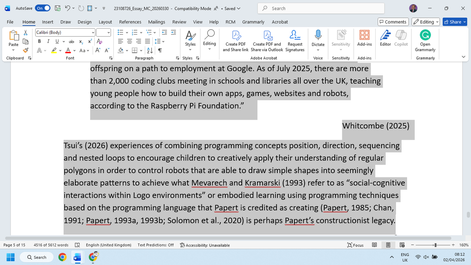Toggle Underline formatting
Screen dimensions: 471x265
pos(57,42)
